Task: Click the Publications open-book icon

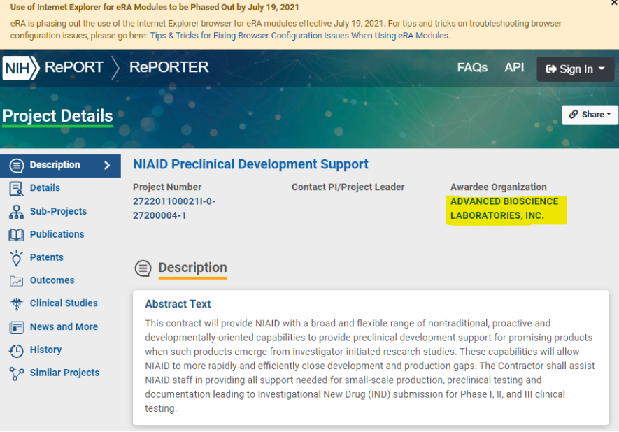Action: [x=16, y=235]
